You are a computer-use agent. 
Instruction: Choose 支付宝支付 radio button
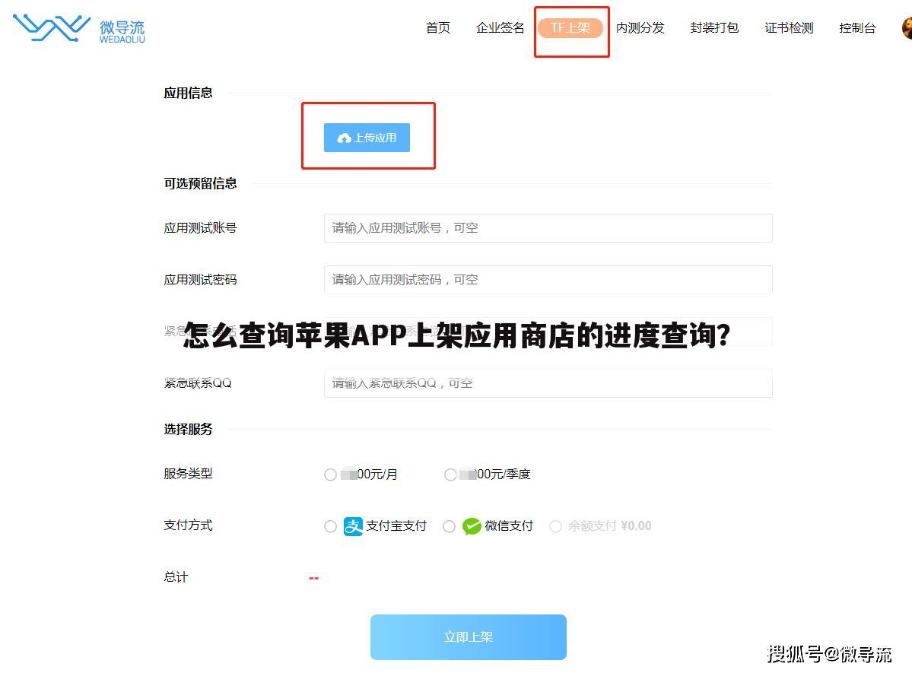330,526
